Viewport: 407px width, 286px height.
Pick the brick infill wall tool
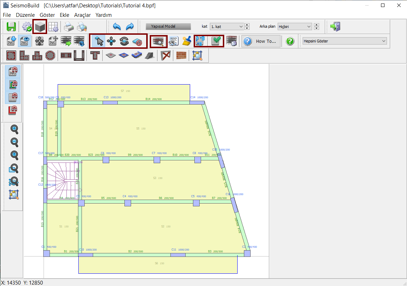point(181,55)
